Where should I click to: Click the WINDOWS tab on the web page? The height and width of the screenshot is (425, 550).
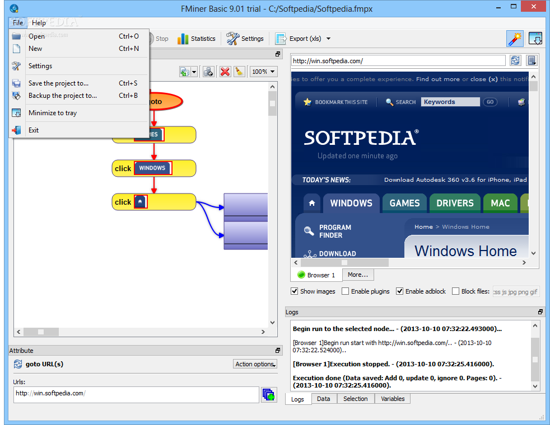[x=351, y=203]
